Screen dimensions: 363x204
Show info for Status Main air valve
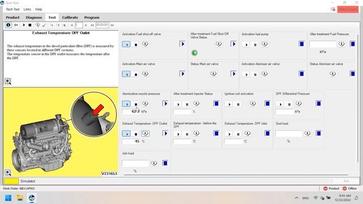click(x=213, y=74)
